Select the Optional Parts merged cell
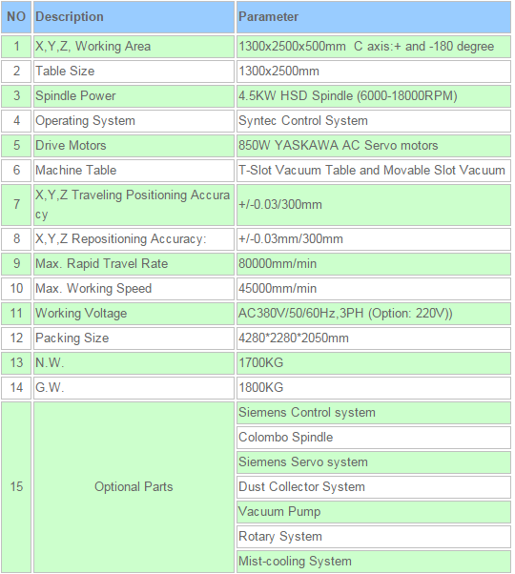Screen dimensions: 515x574 pos(134,487)
